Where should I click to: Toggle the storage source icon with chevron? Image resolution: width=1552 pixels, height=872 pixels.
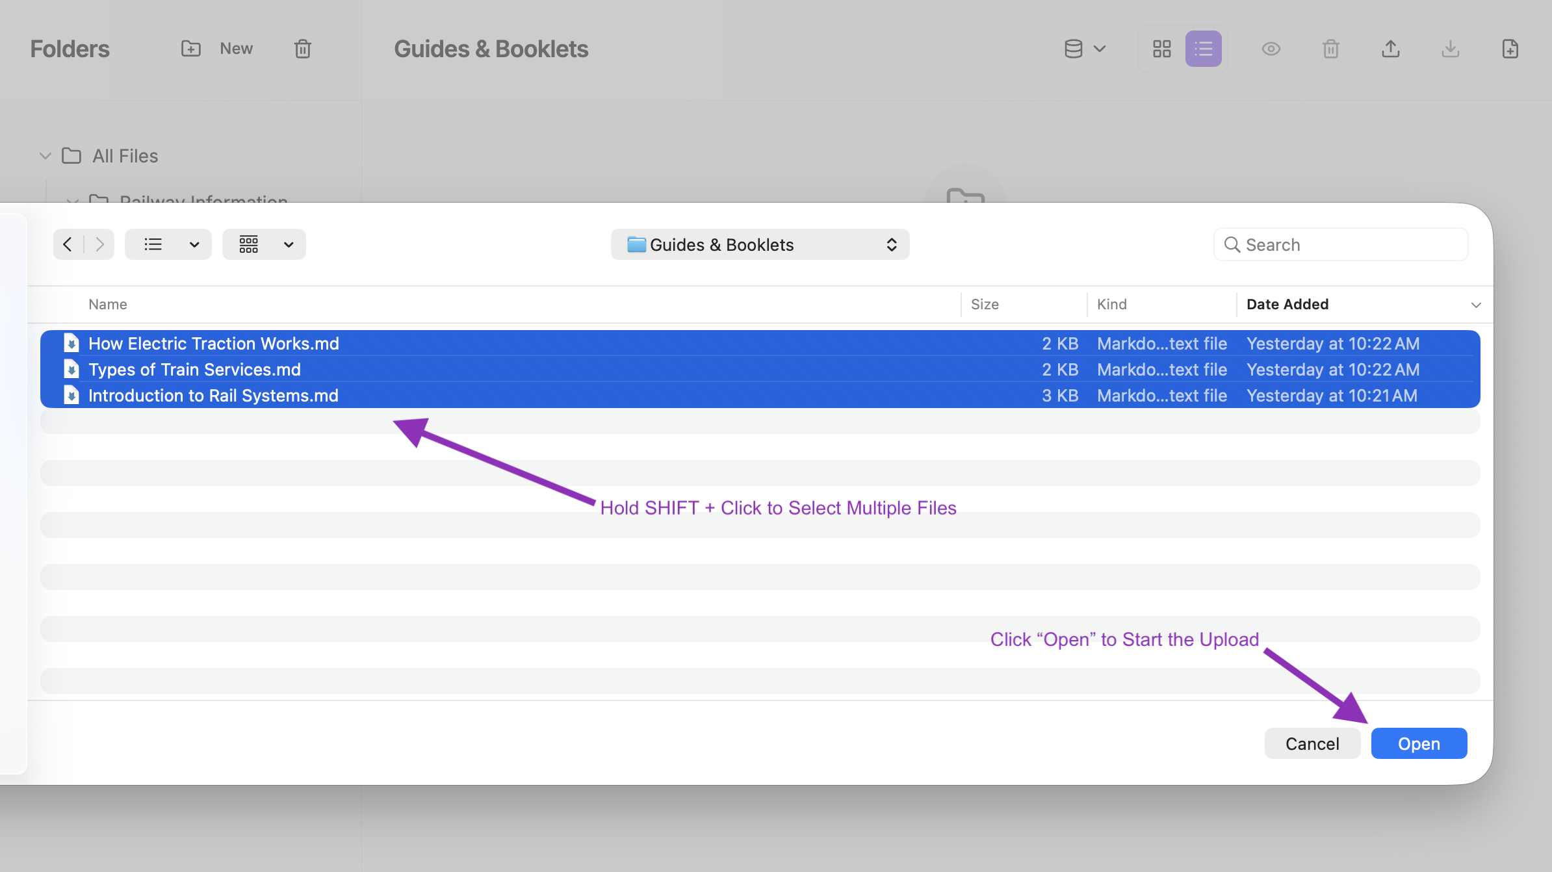pyautogui.click(x=1083, y=48)
